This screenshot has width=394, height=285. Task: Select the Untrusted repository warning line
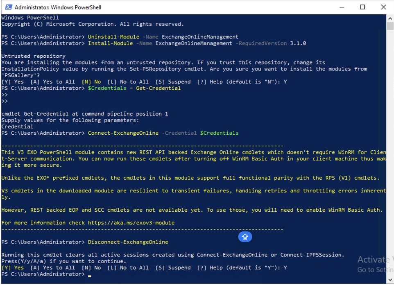(33, 56)
